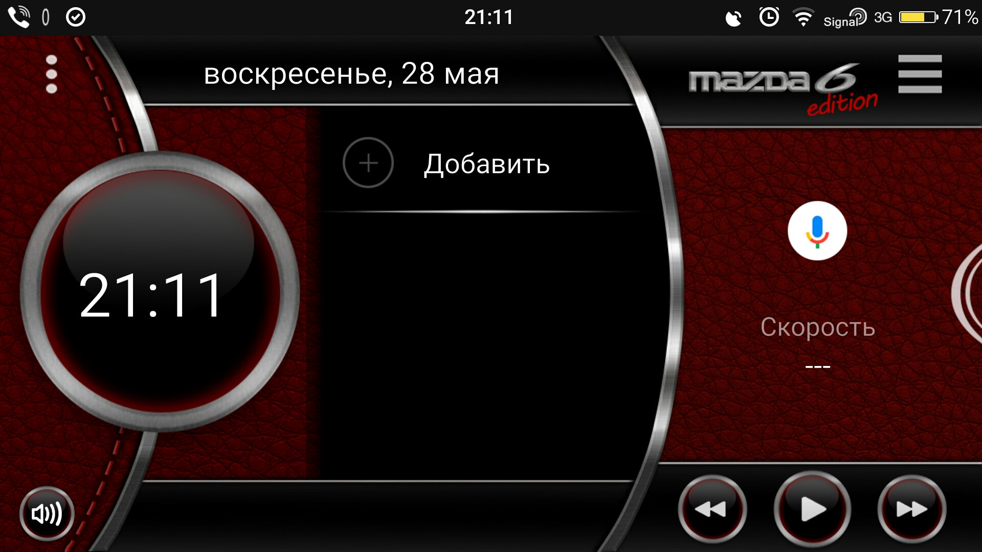Image resolution: width=982 pixels, height=552 pixels.
Task: Toggle the volume/speaker mute icon
Action: 46,514
